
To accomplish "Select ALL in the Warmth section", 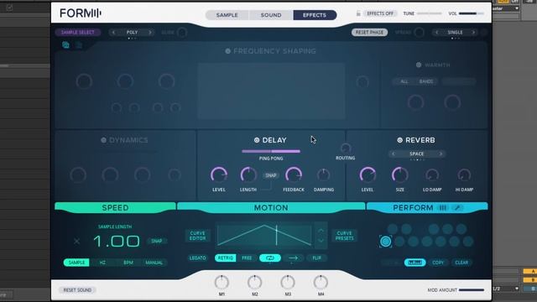I will (404, 81).
